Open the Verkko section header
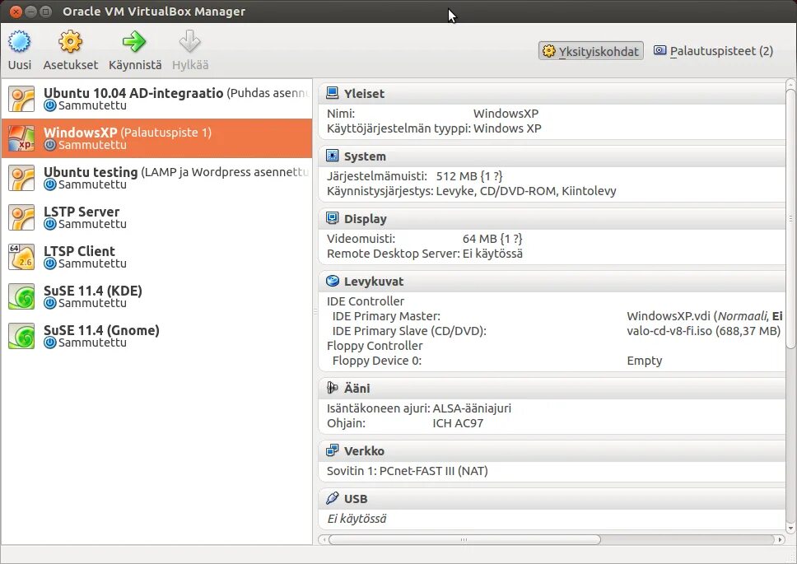797x564 pixels. coord(552,450)
